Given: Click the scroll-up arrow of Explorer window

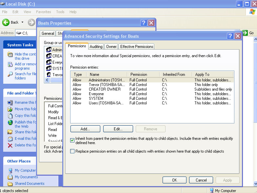Looking at the screenshot, I should pyautogui.click(x=255, y=39).
